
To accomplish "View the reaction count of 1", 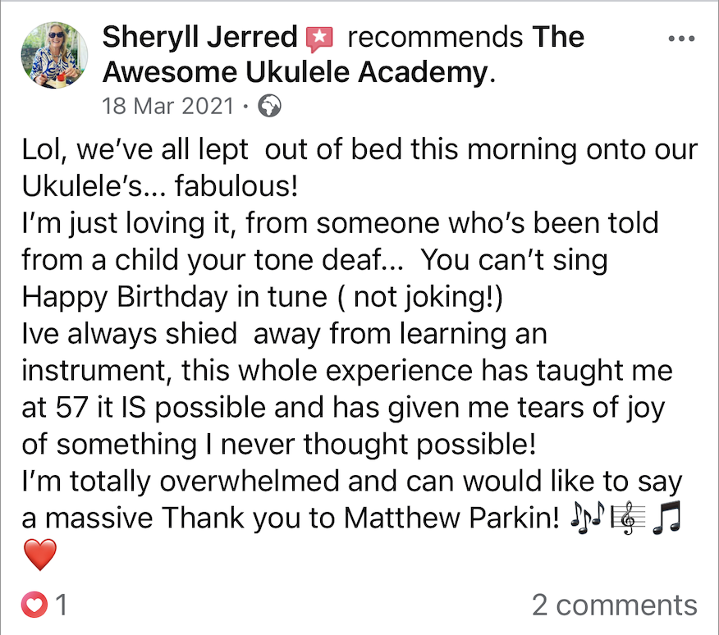I will click(x=62, y=605).
